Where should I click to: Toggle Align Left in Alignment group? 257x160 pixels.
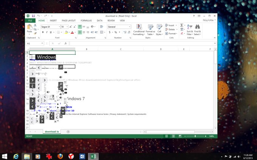(80, 32)
